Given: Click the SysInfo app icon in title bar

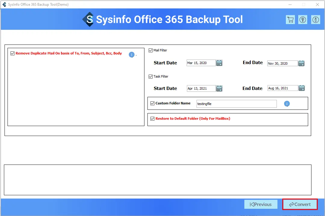Looking at the screenshot, I should (4, 4).
